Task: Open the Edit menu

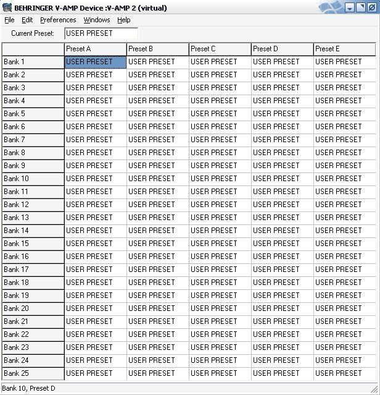Action: tap(27, 20)
